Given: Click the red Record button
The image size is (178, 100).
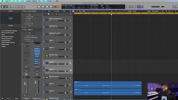Looking at the screenshot, I should [x=55, y=7].
